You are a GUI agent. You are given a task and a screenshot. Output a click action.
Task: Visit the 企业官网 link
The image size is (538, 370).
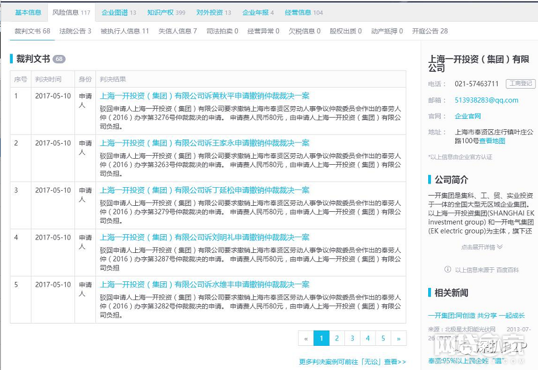pos(468,116)
